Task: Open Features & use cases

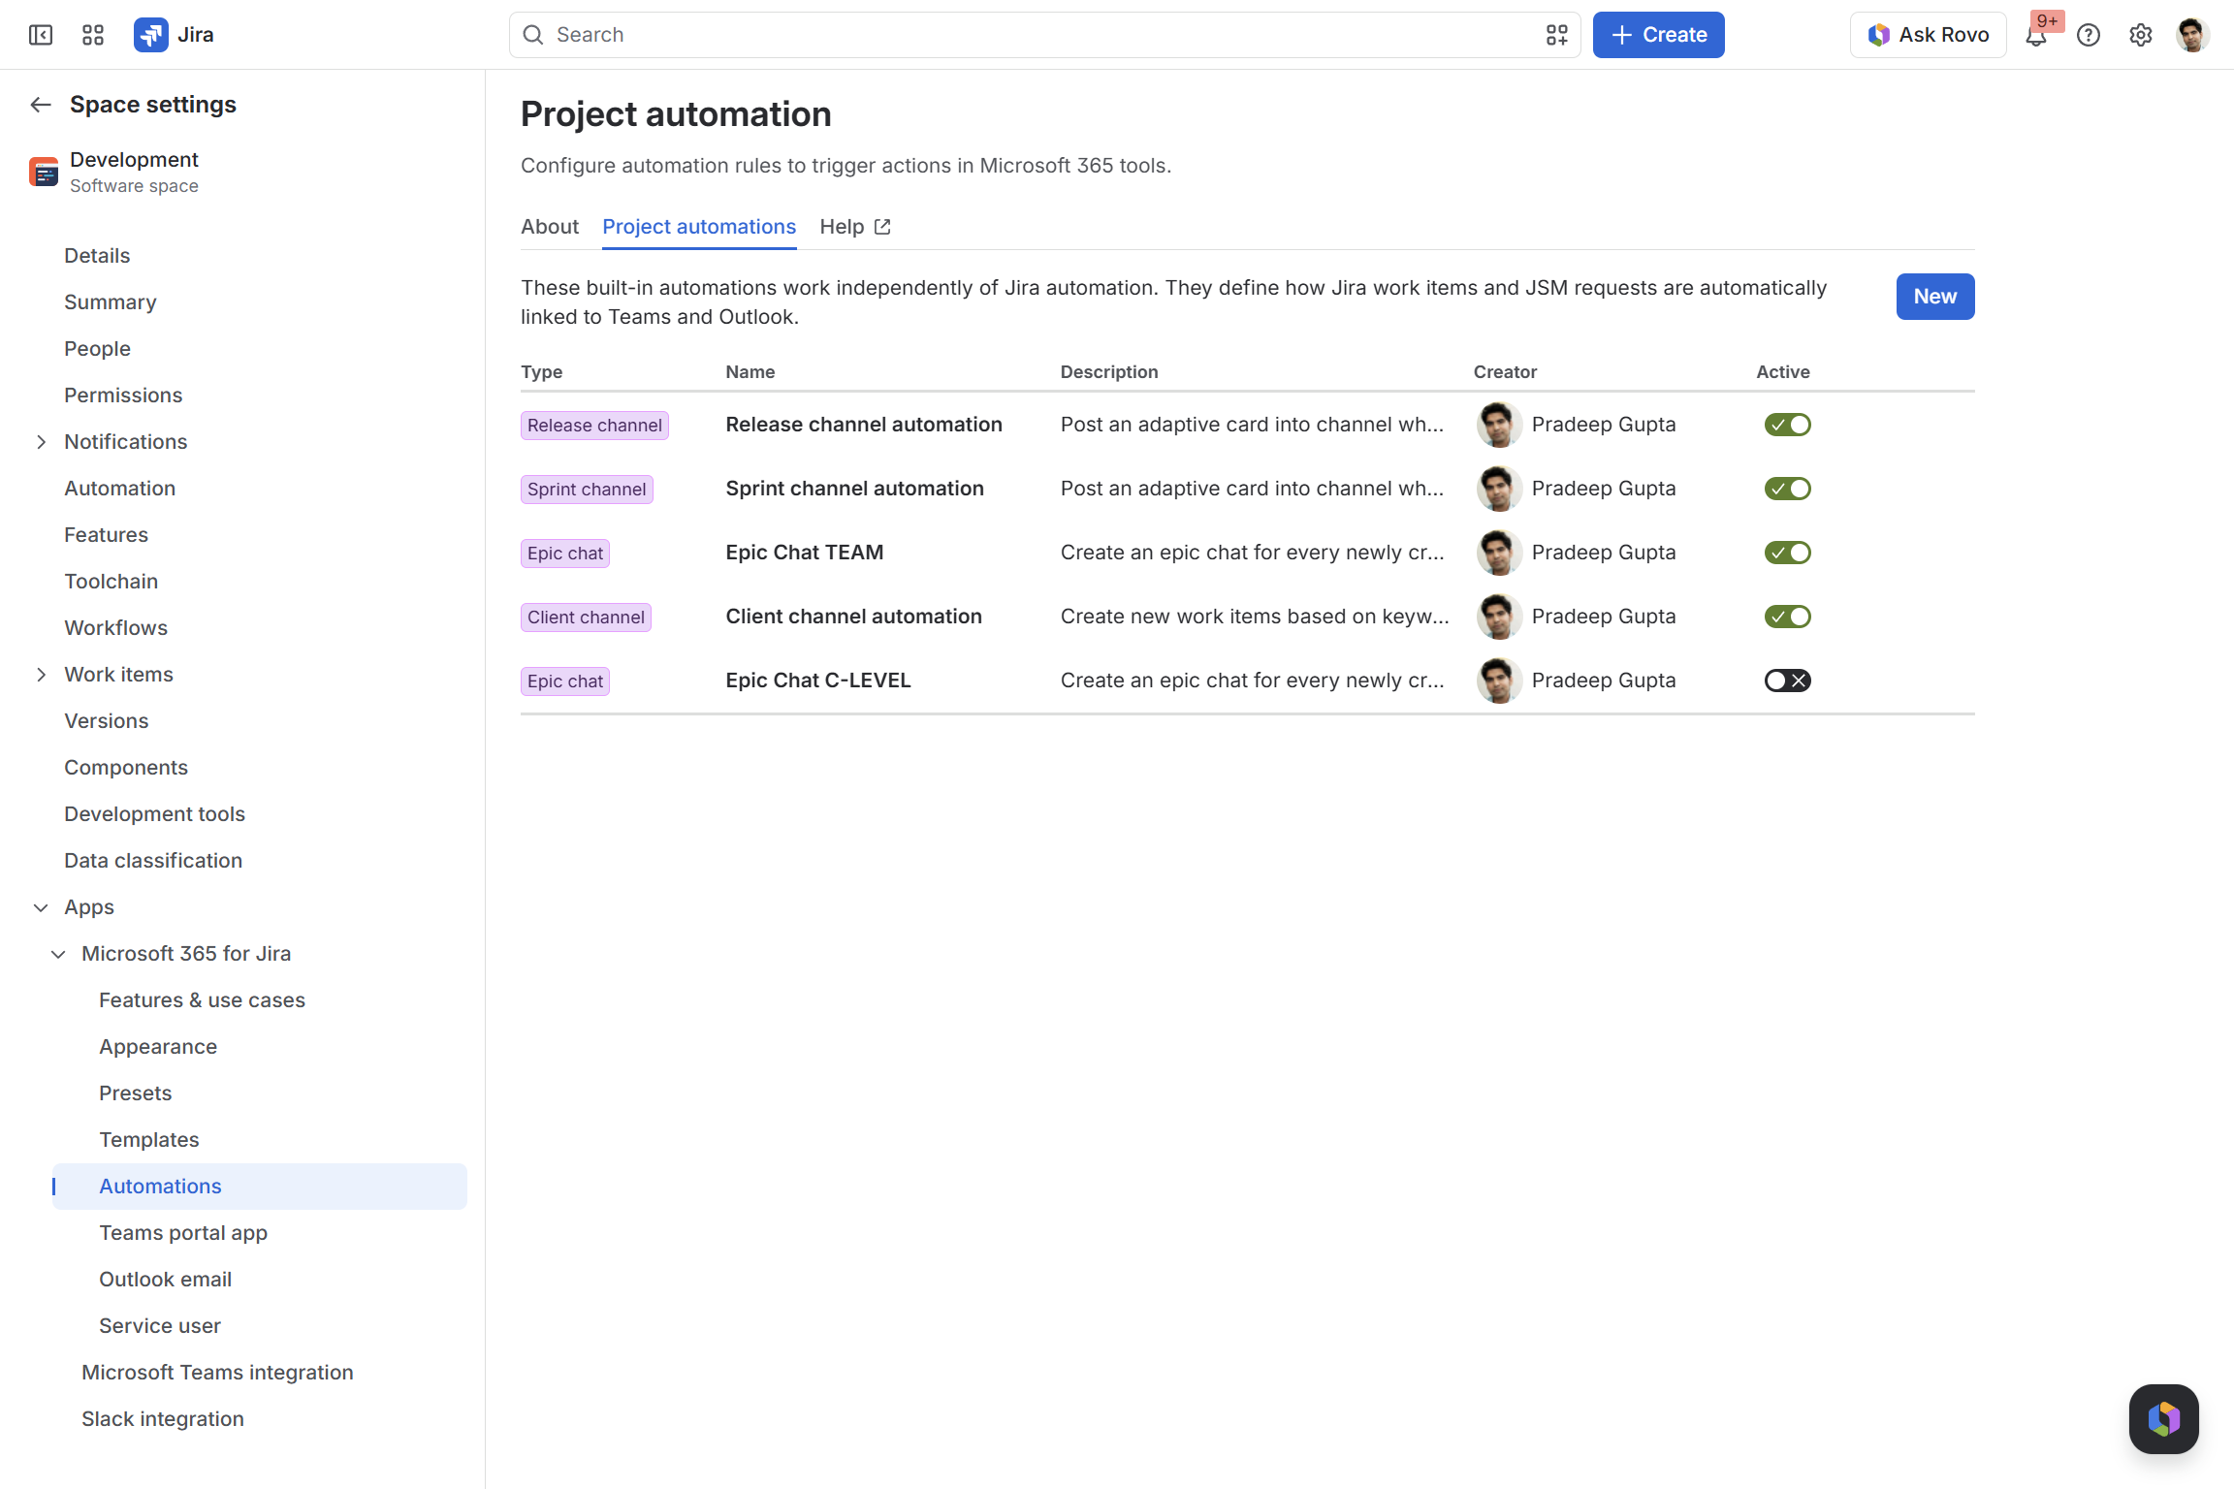Action: click(x=202, y=1000)
